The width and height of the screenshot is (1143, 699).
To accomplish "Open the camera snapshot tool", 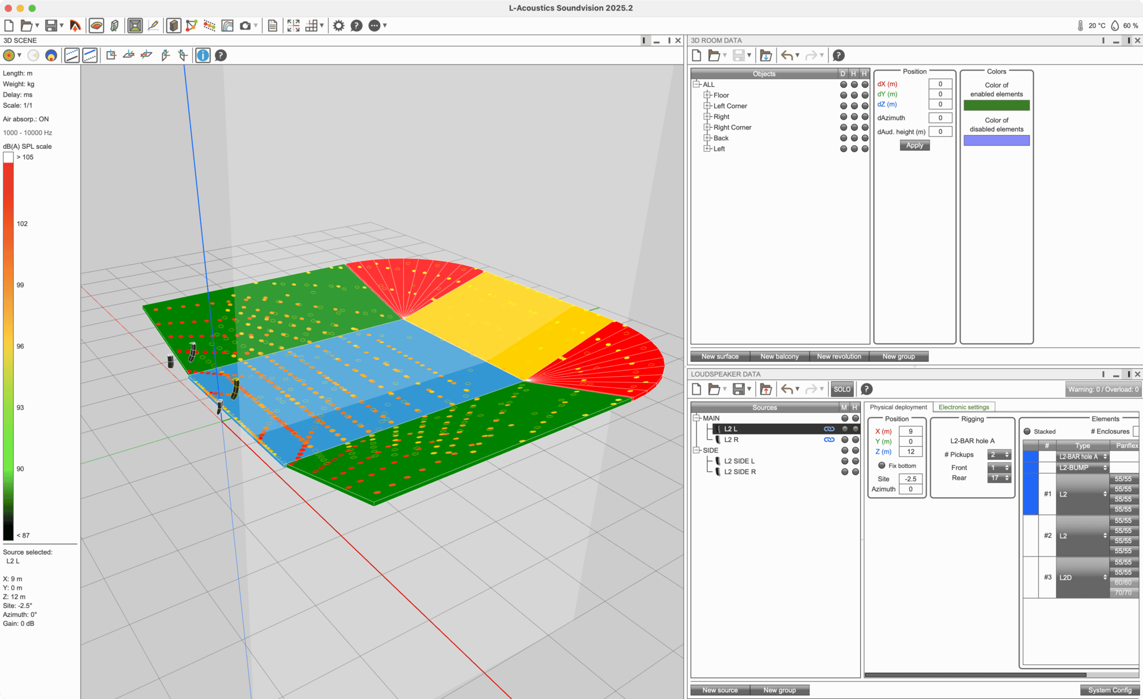I will coord(246,25).
